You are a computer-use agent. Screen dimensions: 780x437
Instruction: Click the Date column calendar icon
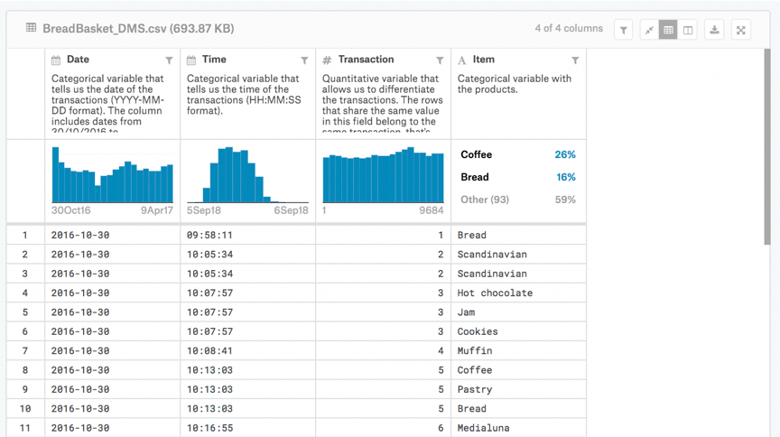click(x=56, y=60)
